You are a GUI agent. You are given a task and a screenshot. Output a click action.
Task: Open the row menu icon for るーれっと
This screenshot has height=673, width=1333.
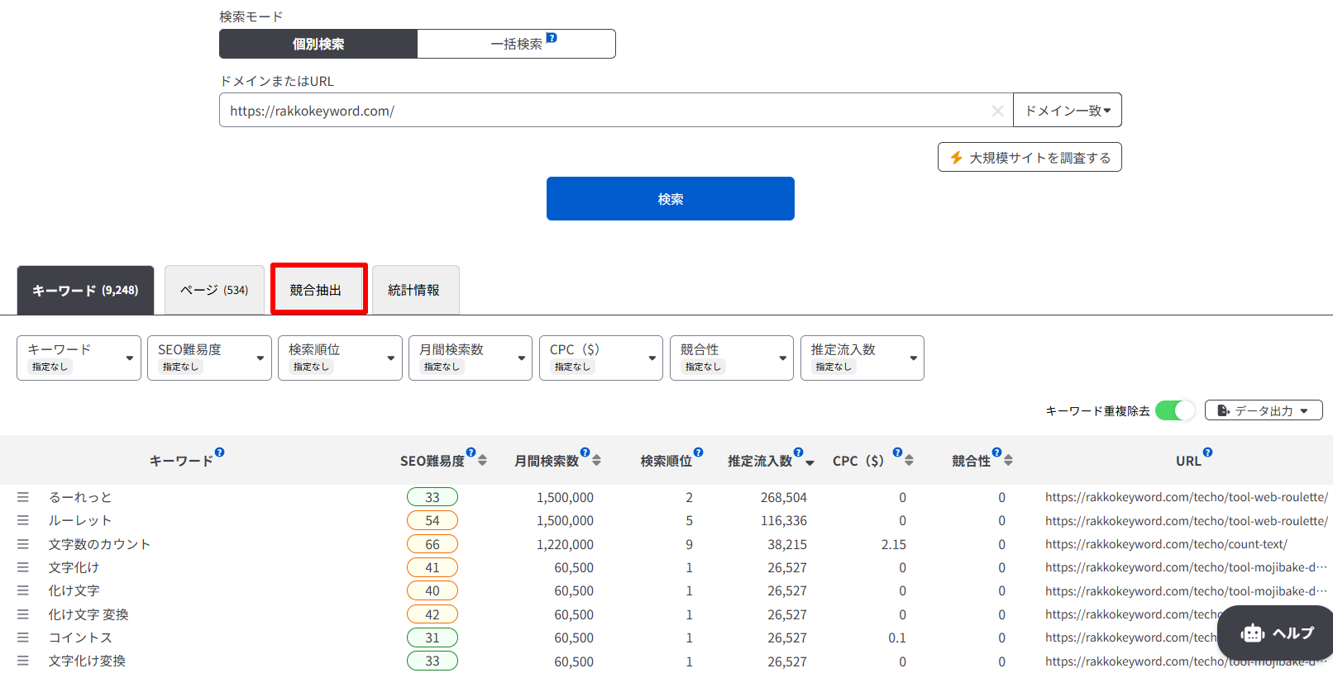pyautogui.click(x=23, y=497)
